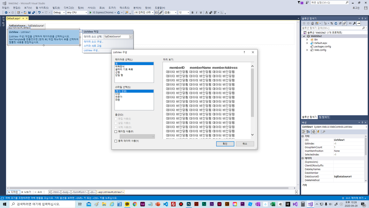Open the 서식(O) menu
Image resolution: width=369 pixels, height=208 pixels.
tap(91, 8)
